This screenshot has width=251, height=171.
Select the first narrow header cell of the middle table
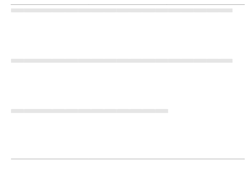coord(17,61)
